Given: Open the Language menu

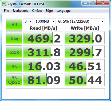Looking at the screenshot, I should (64, 11).
